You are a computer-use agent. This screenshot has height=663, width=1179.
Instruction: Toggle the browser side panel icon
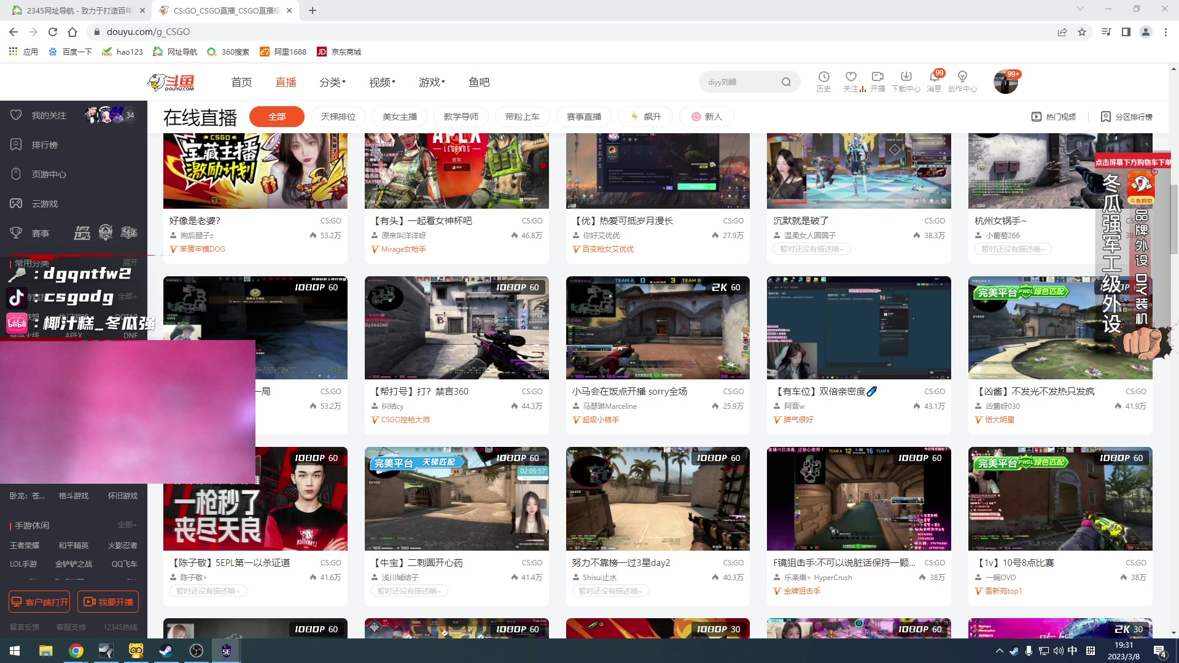pyautogui.click(x=1126, y=32)
